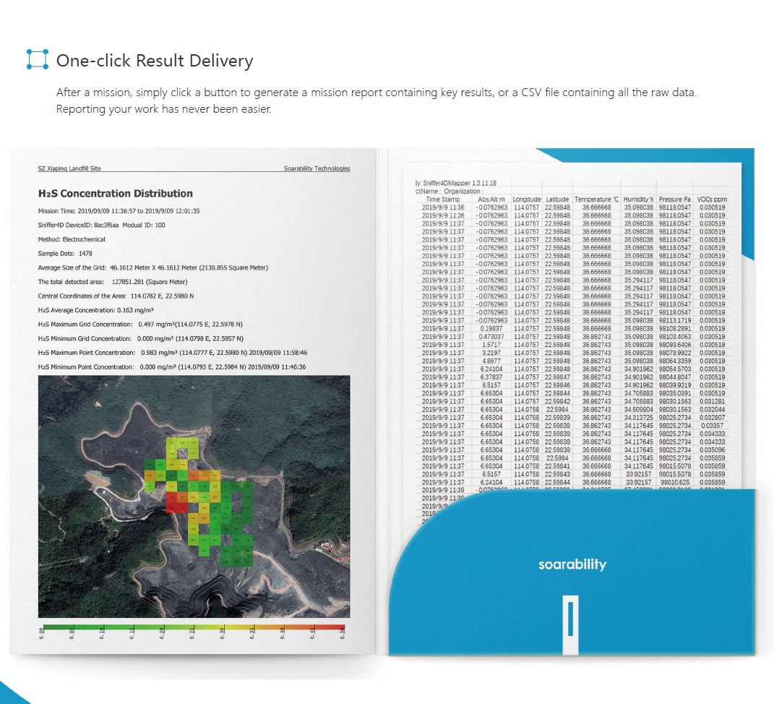Click the "Organization :" text in the CSV sheet
The image size is (774, 704).
click(x=463, y=191)
